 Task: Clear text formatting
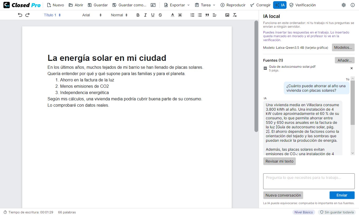[235, 15]
